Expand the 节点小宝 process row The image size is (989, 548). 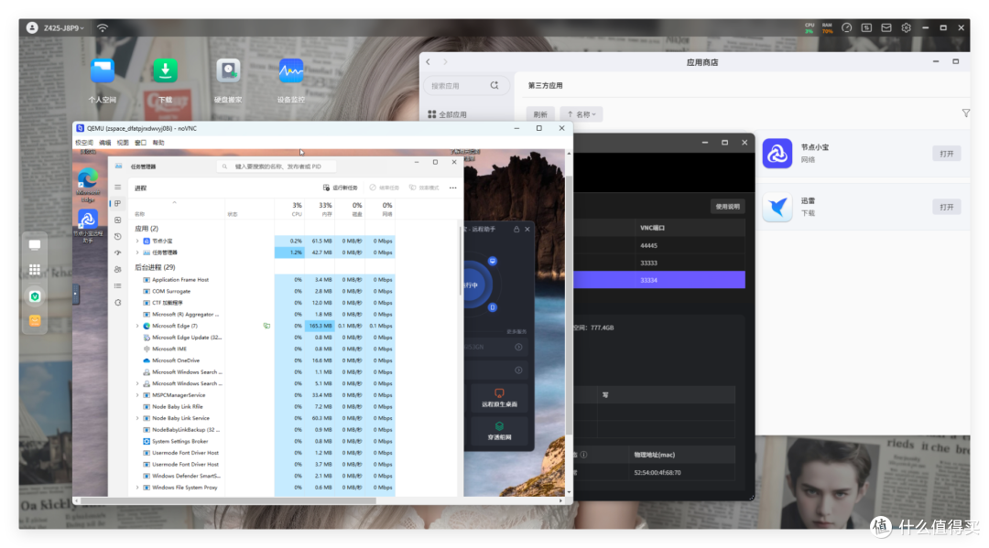pos(137,241)
